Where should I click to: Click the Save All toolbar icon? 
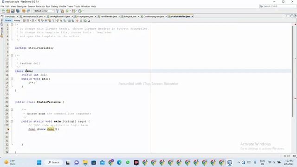click(18, 11)
